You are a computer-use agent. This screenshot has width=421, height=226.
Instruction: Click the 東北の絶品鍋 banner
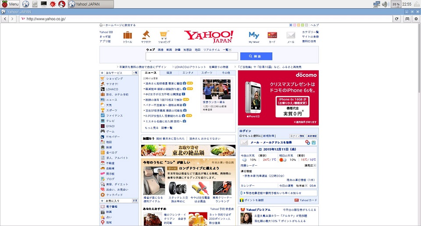coord(188,150)
